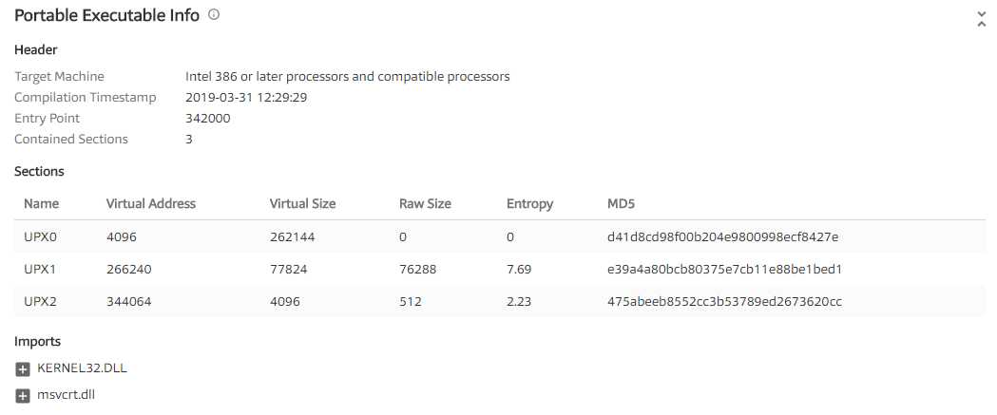Screen dimensions: 997x415
Task: Click the compilation timestamp value 2019-03-31
Action: coord(245,98)
